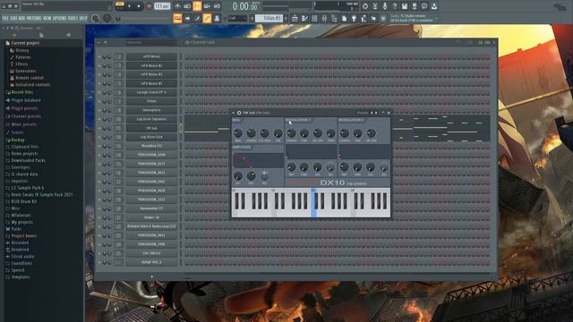
Task: Open the DX10 plugin settings gear icon
Action: point(239,113)
